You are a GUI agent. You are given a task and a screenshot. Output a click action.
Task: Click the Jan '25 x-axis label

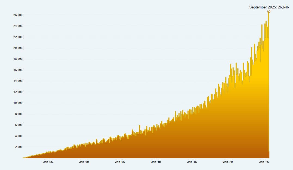(264, 162)
